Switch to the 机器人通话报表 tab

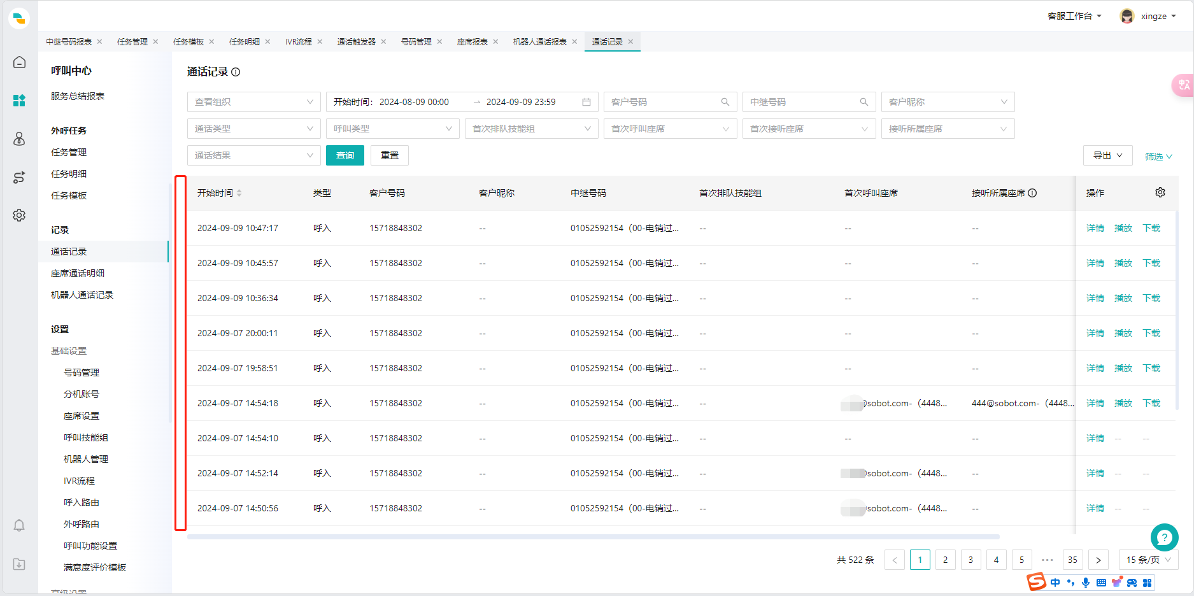540,41
